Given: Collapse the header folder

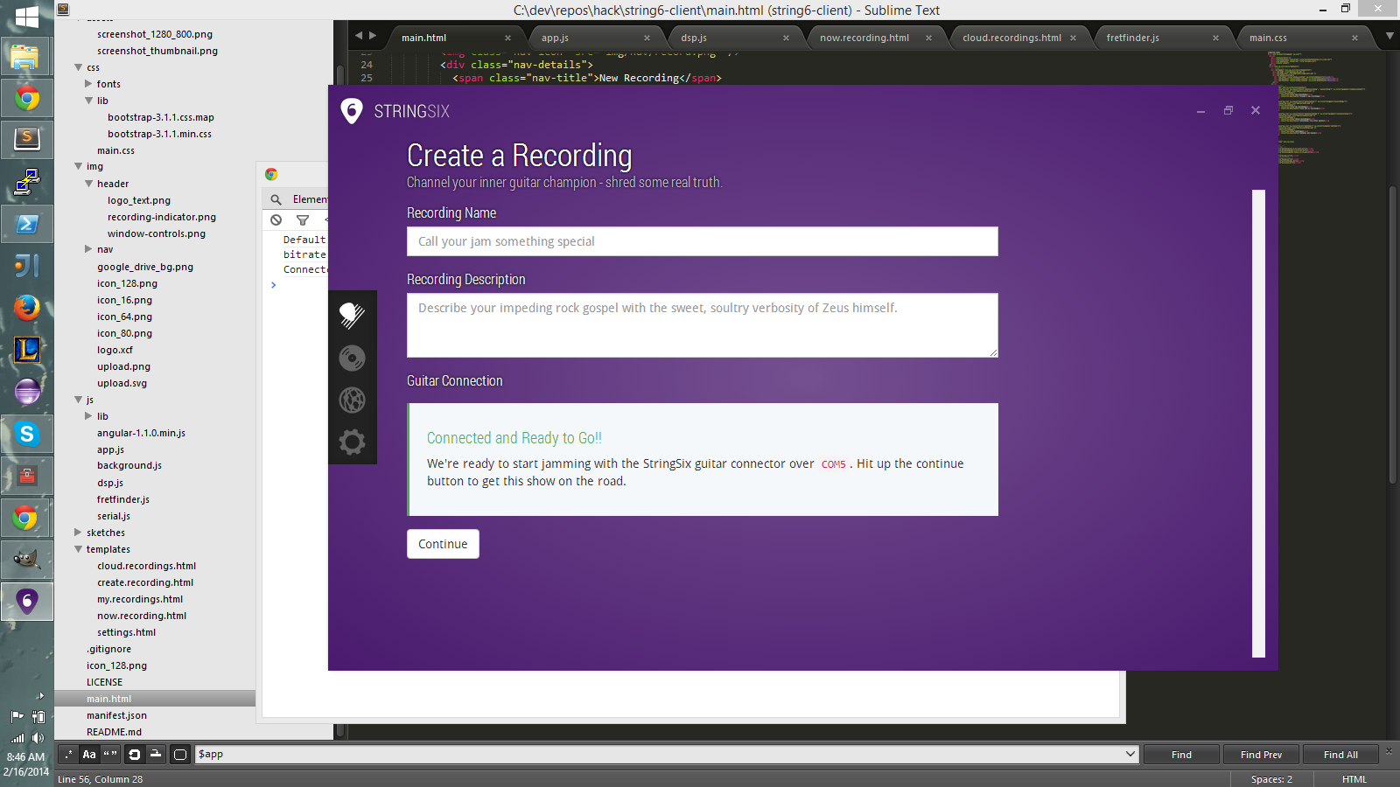Looking at the screenshot, I should 88,184.
